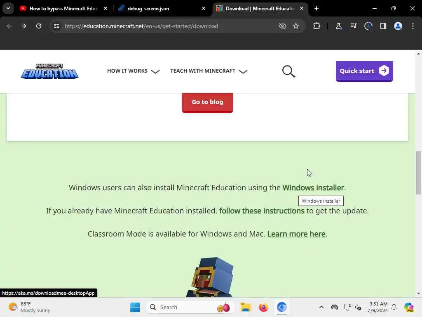
Task: Show hidden system tray icons
Action: click(321, 307)
